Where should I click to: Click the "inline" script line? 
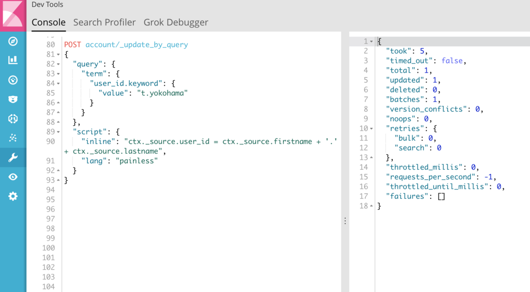pos(201,147)
